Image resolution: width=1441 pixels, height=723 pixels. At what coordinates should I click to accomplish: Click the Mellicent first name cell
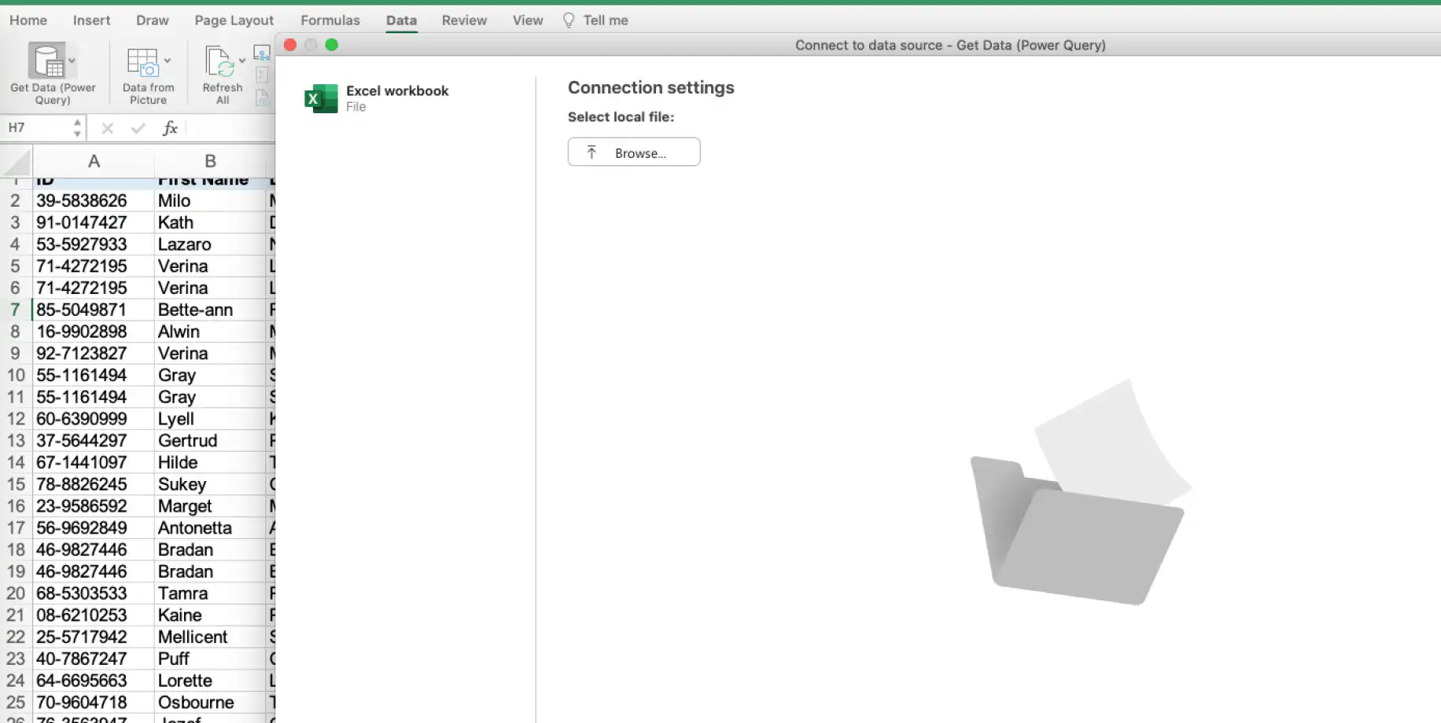click(x=210, y=637)
